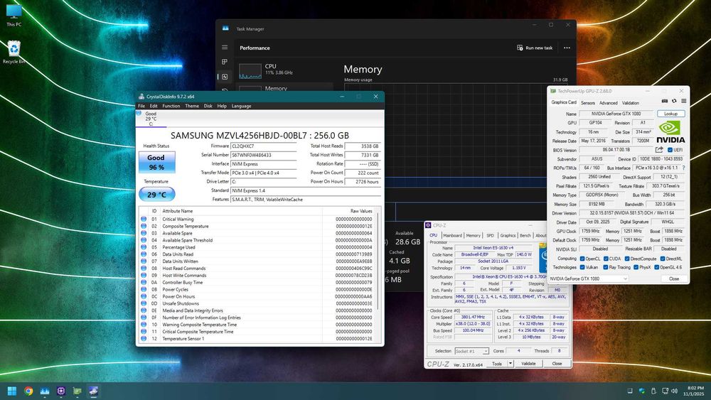Select the Unsafe Shutdowns attribute row
Screen dimensions: 711x400
(257, 303)
